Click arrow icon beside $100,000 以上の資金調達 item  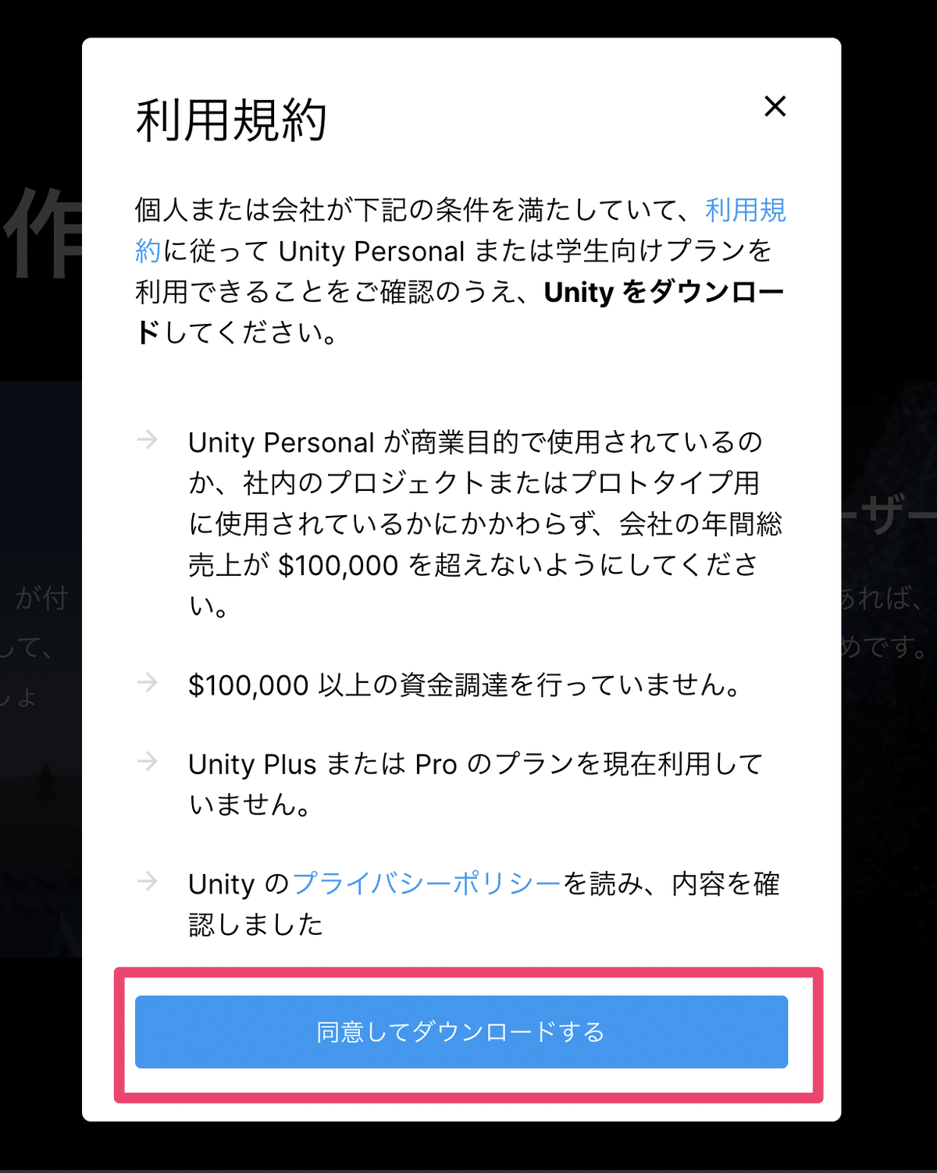point(148,683)
